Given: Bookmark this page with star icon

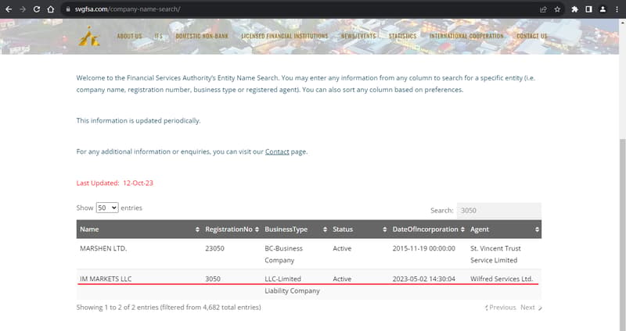Looking at the screenshot, I should 557,9.
